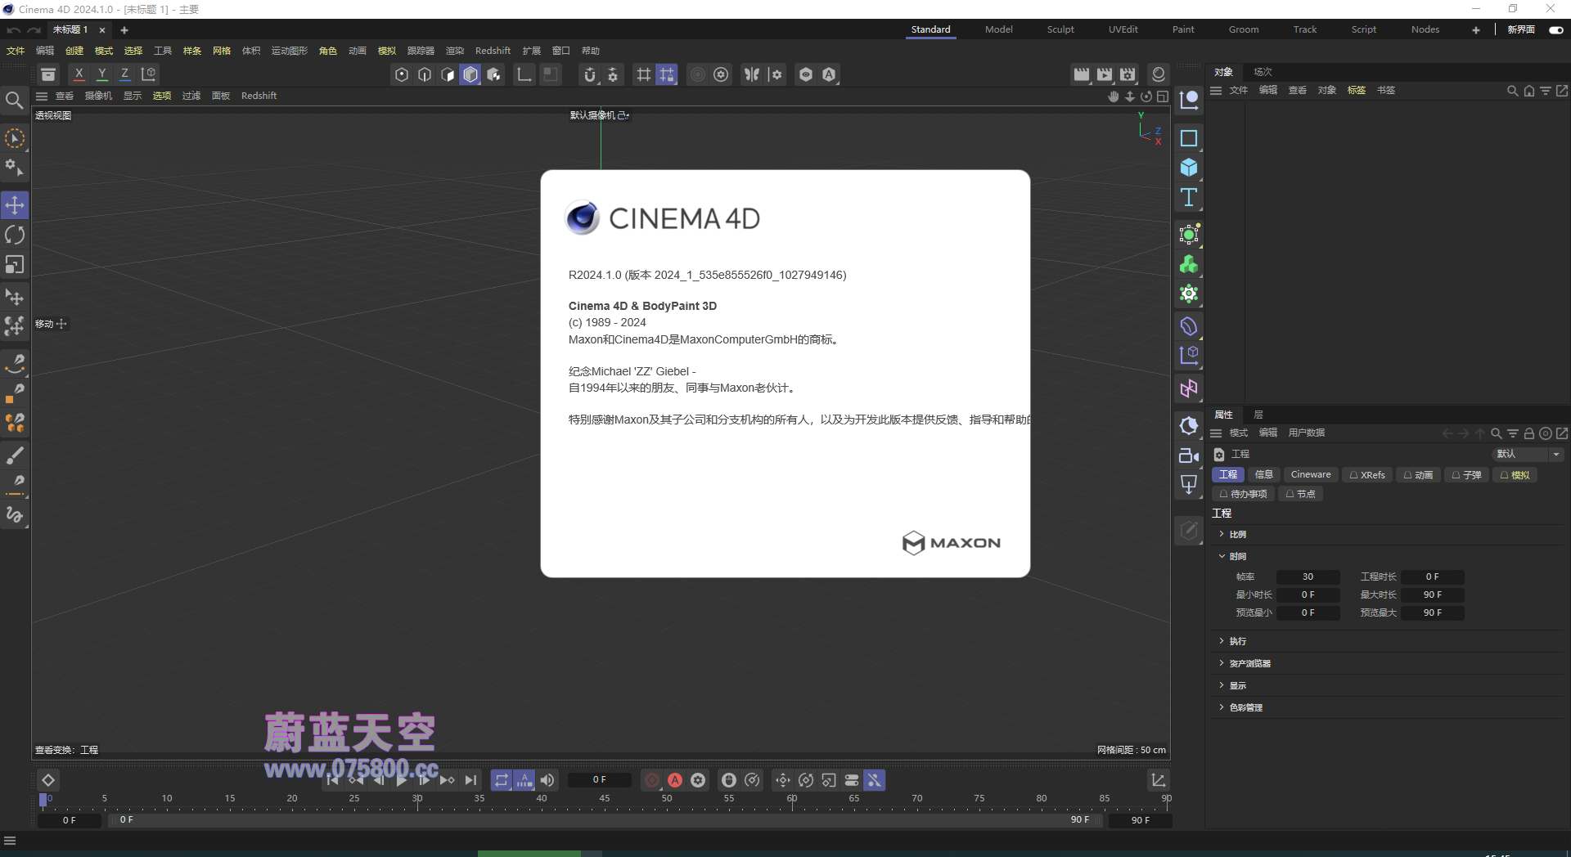The width and height of the screenshot is (1571, 857).
Task: Toggle the coordinate system icon
Action: pos(148,74)
